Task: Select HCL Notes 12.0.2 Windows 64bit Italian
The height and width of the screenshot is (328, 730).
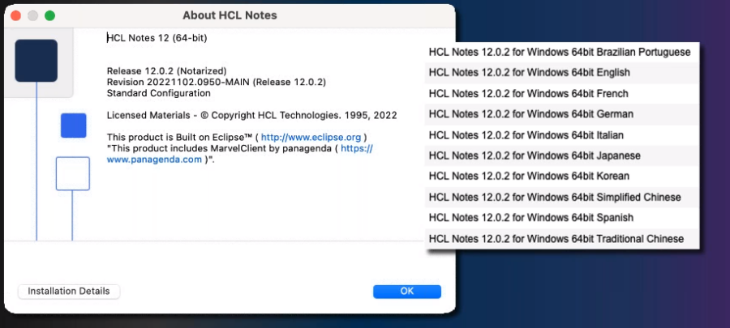Action: coord(562,134)
